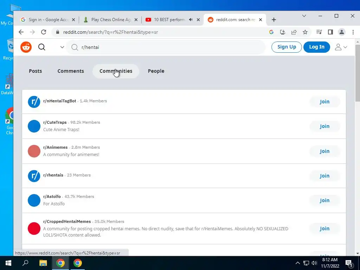This screenshot has height=270, width=360.
Task: Close the reddit.com search tab
Action: tap(261, 20)
